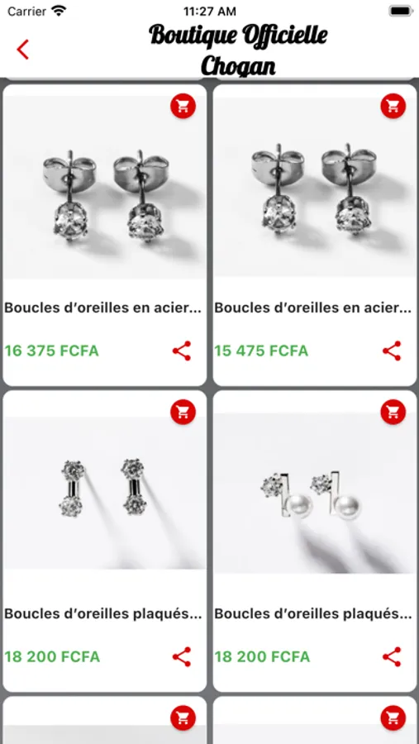Open pearl and crystal earrings image
Screen dimensions: 419x744
click(315, 493)
